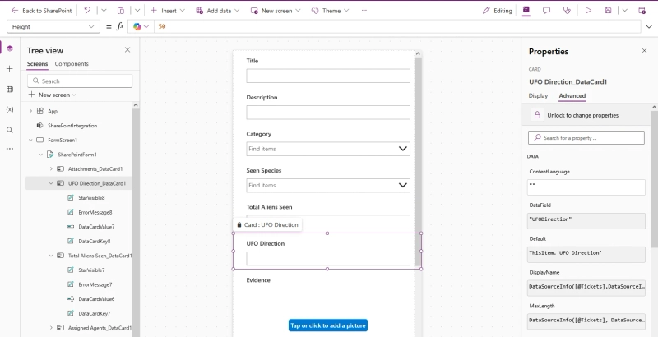Screen dimensions: 658x337
Task: Click the Paste clipboard icon
Action: [121, 11]
